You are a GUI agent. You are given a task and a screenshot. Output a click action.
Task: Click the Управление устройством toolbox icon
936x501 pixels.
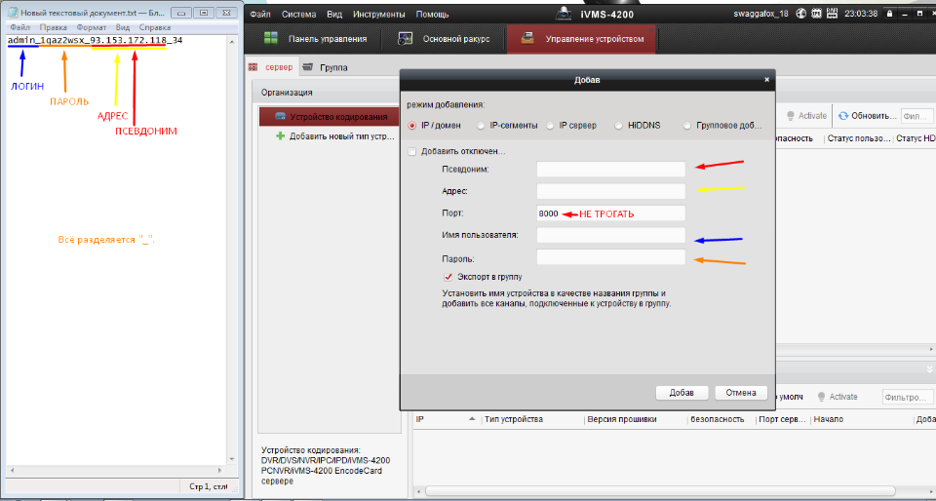527,39
